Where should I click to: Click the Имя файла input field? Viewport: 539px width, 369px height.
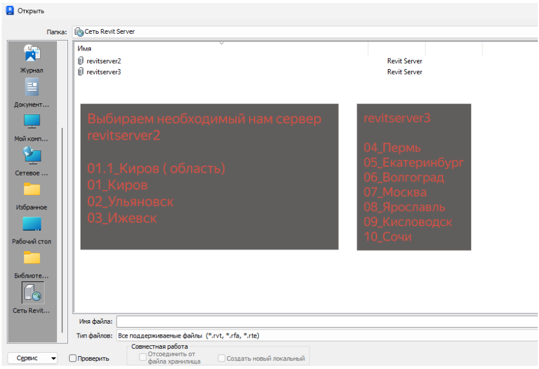tap(327, 321)
